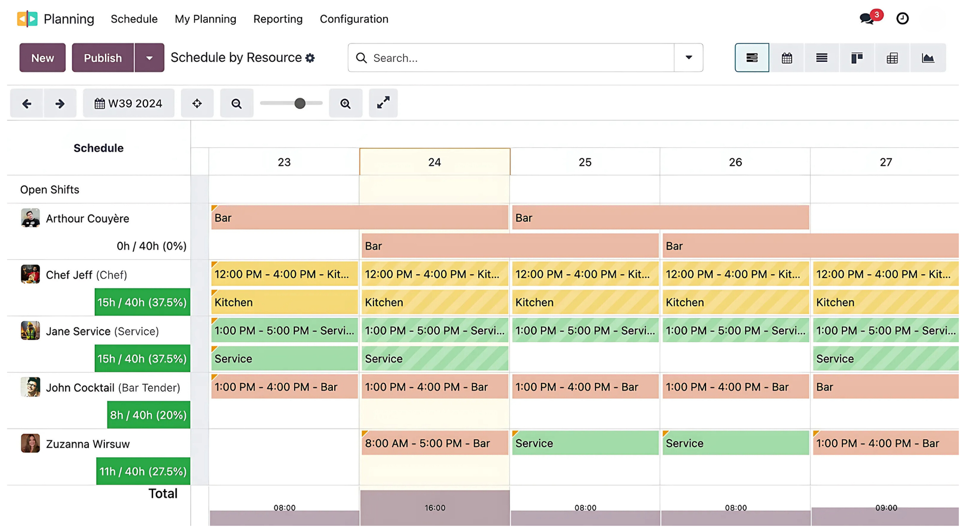Viewport: 966px width, 531px height.
Task: Open the search options dropdown arrow
Action: pos(688,58)
